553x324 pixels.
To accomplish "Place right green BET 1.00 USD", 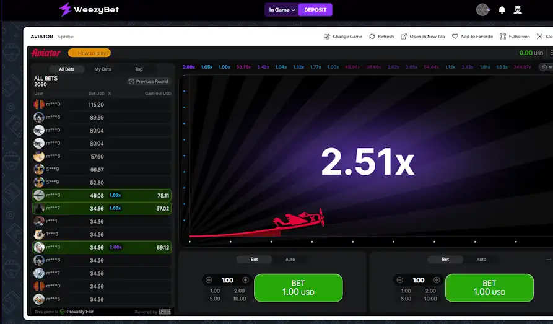I will [489, 287].
